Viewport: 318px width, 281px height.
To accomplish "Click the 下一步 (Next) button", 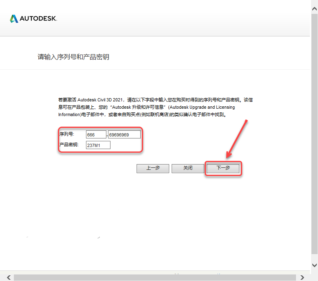I will pos(223,168).
